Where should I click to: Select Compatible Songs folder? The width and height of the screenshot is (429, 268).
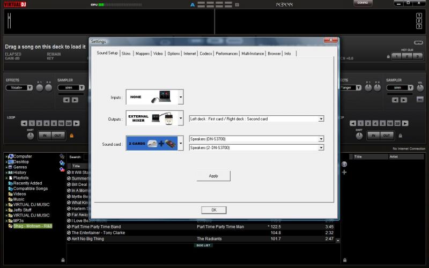(x=31, y=189)
